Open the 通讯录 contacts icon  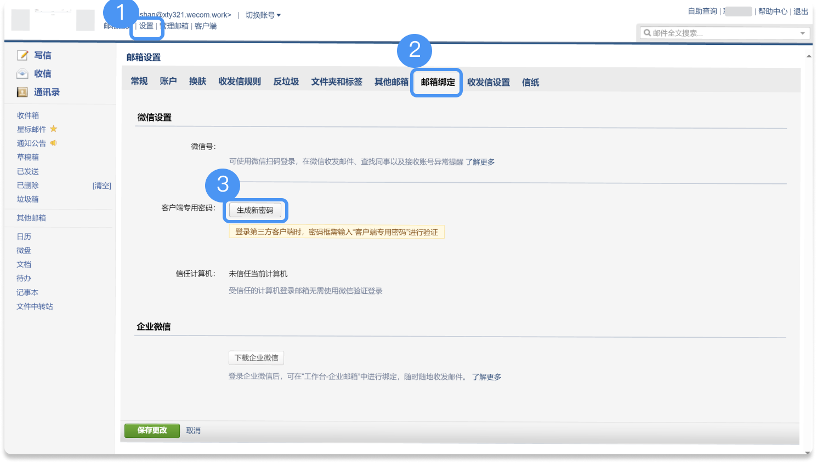[22, 92]
